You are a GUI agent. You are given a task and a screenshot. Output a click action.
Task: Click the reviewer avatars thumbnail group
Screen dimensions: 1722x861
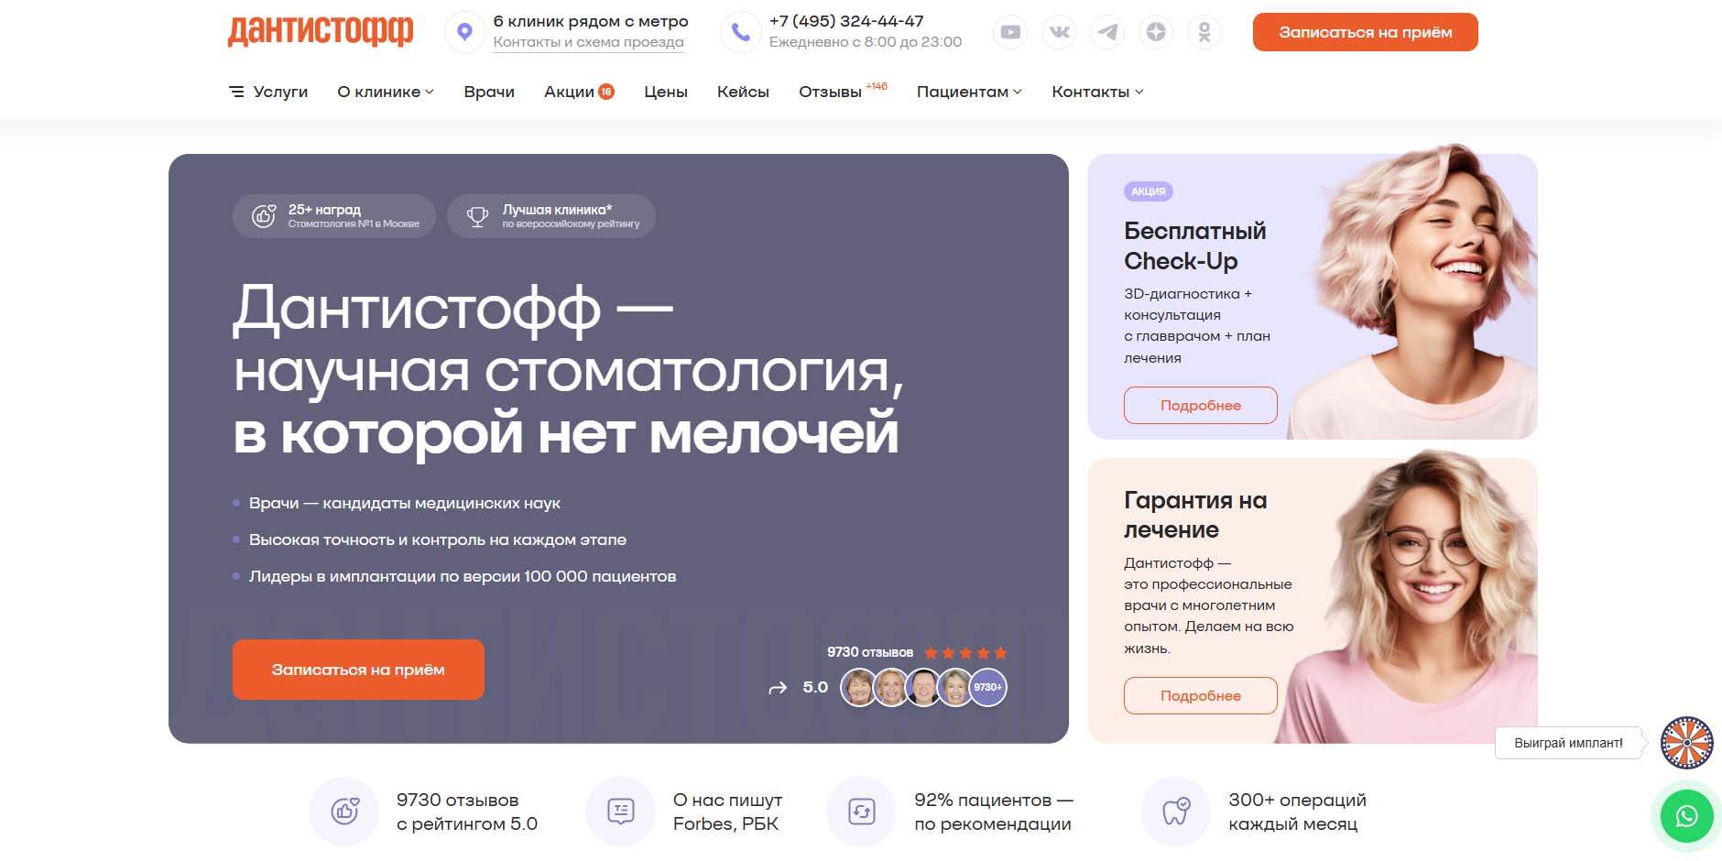923,687
